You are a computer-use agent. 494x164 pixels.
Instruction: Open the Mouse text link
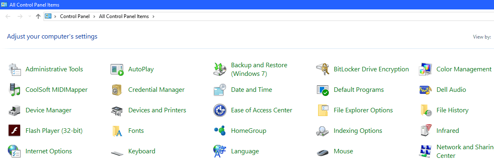343,151
